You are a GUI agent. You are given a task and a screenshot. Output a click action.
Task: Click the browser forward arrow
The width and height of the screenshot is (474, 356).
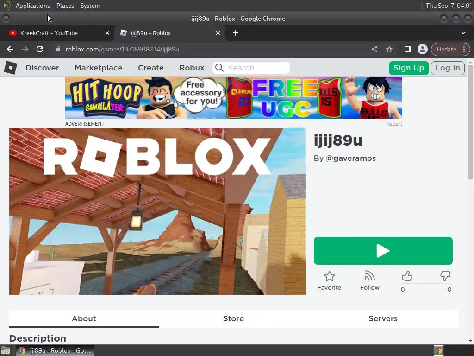25,49
